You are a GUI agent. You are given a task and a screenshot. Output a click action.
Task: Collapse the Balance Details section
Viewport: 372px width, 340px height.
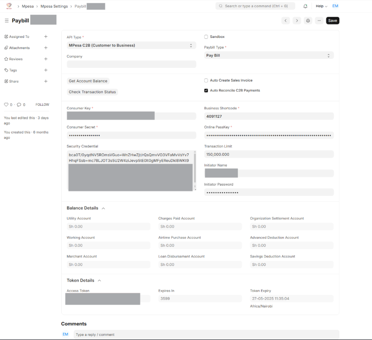(x=103, y=208)
